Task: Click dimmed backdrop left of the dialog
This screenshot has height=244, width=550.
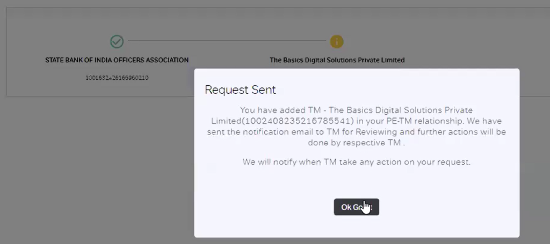Action: point(98,168)
